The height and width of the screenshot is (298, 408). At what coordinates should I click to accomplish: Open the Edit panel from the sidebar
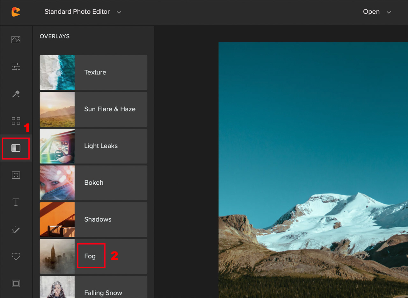[16, 39]
